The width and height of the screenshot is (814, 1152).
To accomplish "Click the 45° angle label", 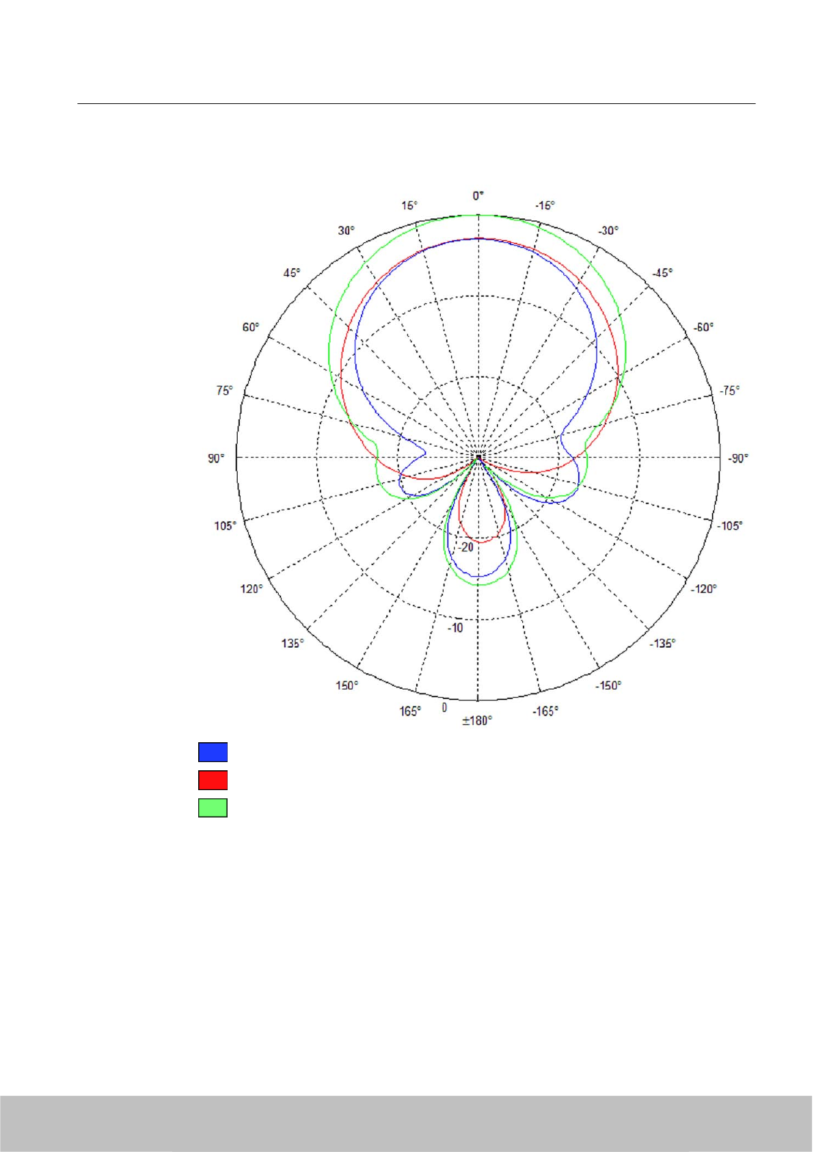I will coord(292,273).
